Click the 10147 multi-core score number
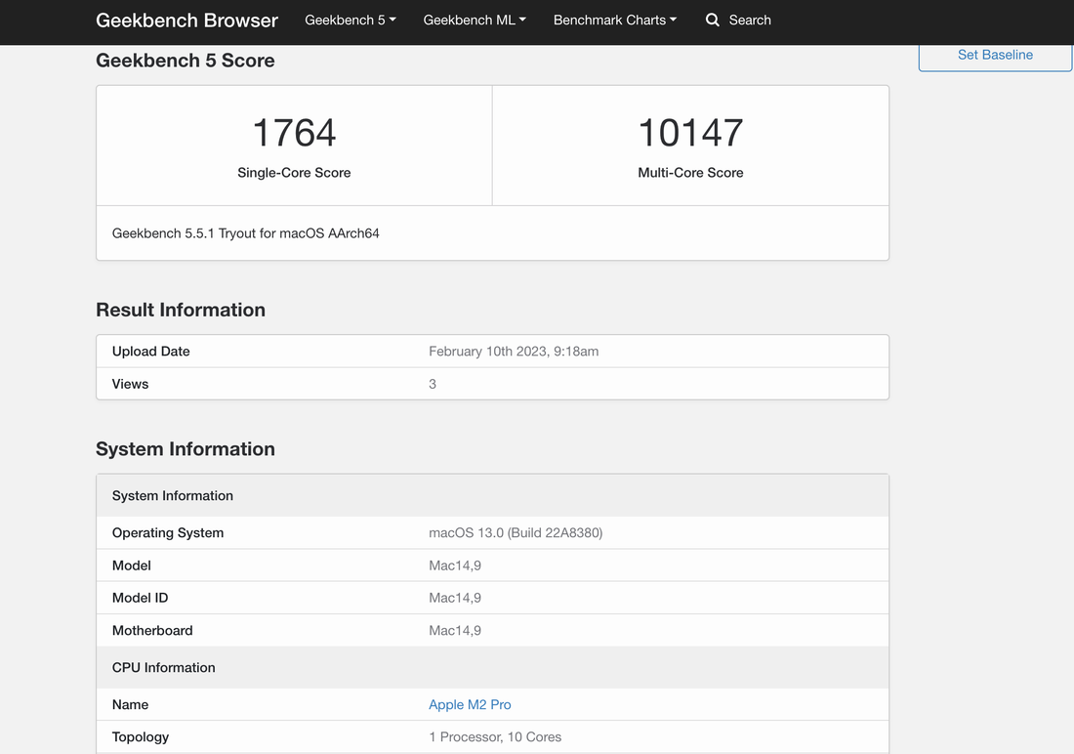Image resolution: width=1074 pixels, height=754 pixels. (x=690, y=133)
